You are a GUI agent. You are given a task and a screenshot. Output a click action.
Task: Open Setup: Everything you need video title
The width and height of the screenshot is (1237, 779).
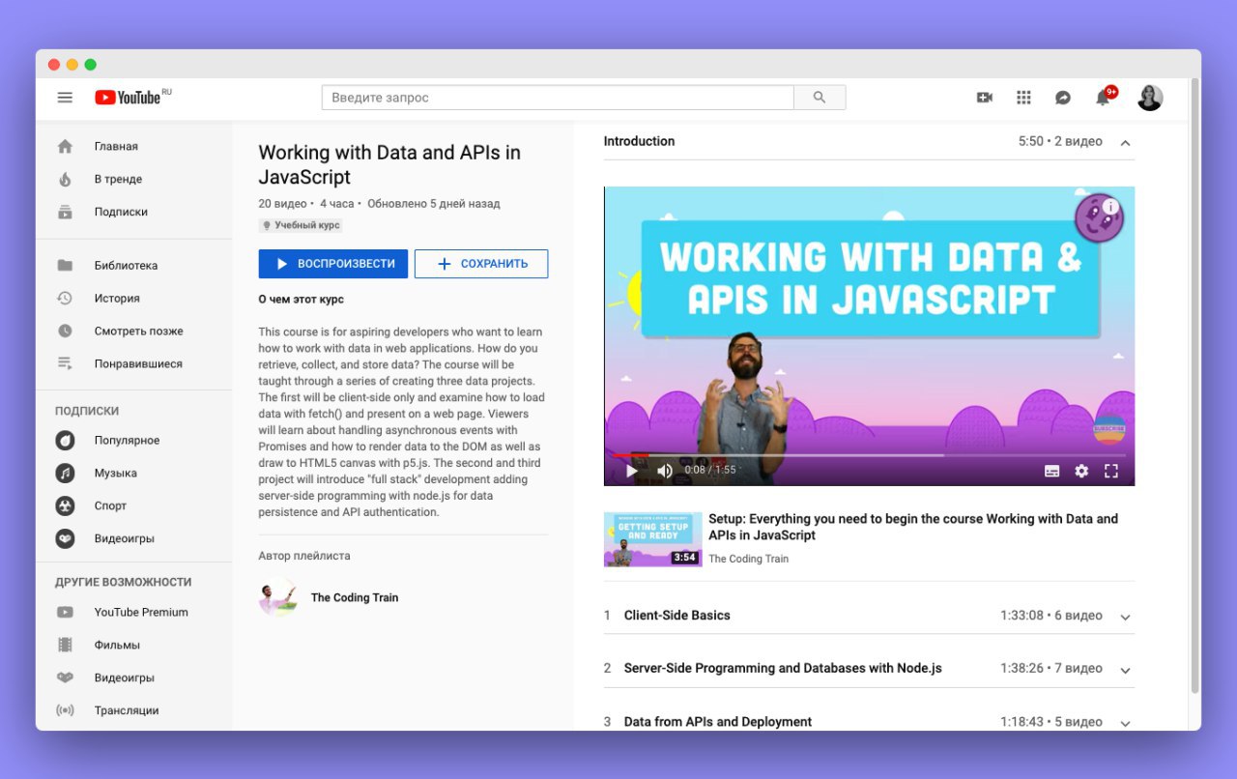point(913,527)
